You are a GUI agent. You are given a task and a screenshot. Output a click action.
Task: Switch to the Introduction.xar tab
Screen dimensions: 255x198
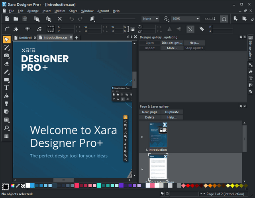tap(55, 37)
